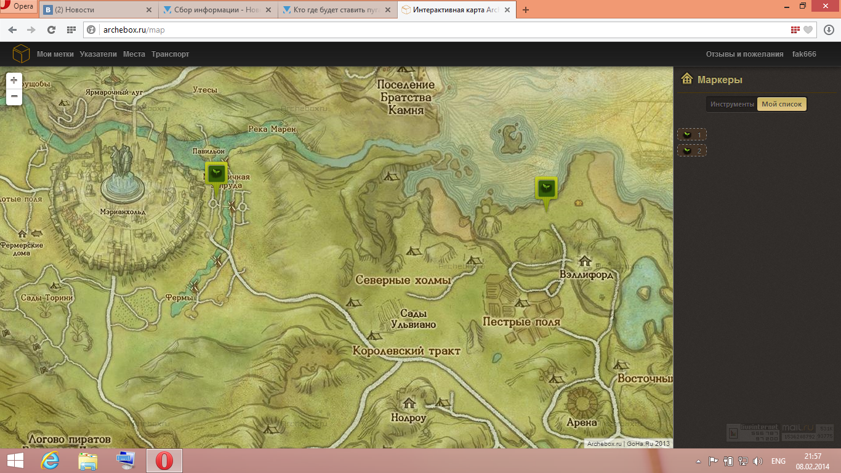Click the Сады Торини map label
This screenshot has height=473, width=841.
47,297
